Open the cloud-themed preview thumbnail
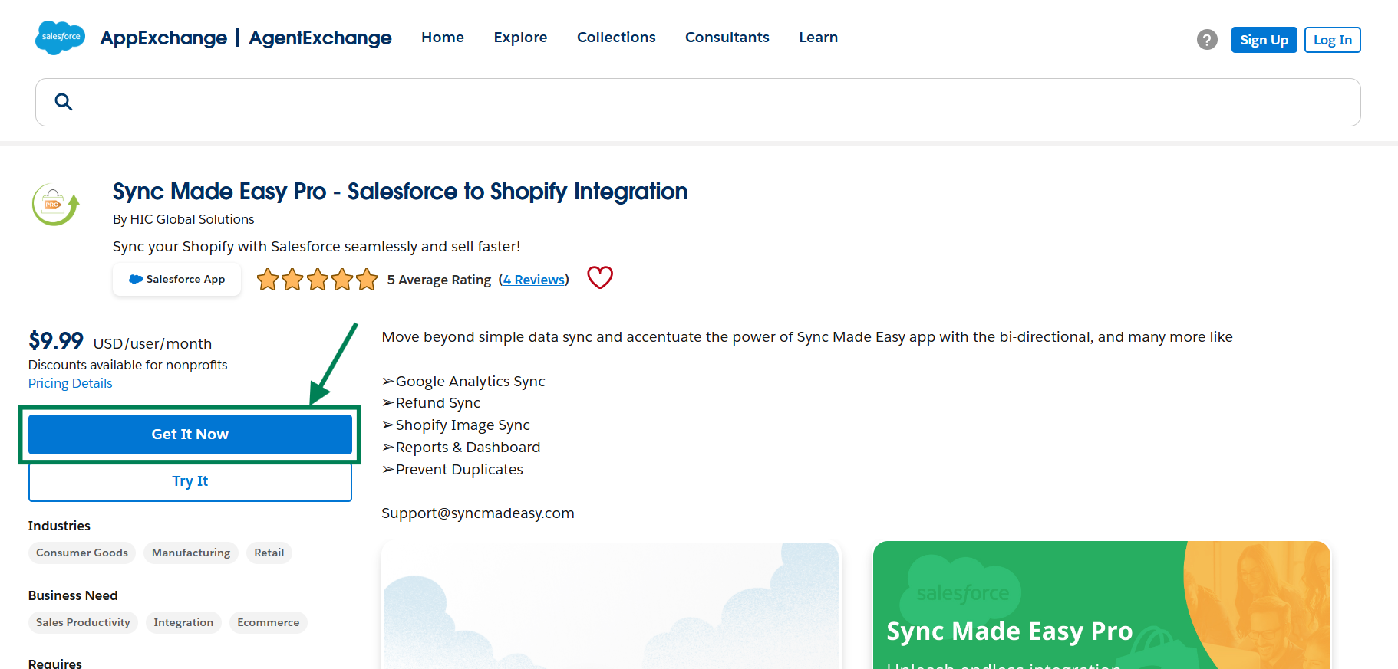Viewport: 1398px width, 669px height. [x=610, y=605]
